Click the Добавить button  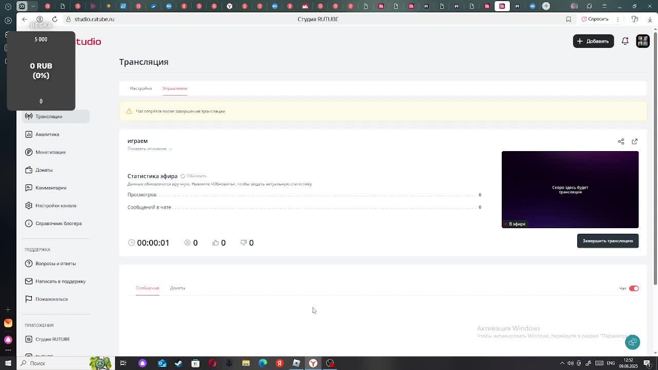593,41
